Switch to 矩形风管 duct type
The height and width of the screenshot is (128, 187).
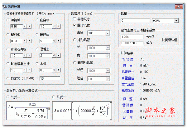(74, 40)
